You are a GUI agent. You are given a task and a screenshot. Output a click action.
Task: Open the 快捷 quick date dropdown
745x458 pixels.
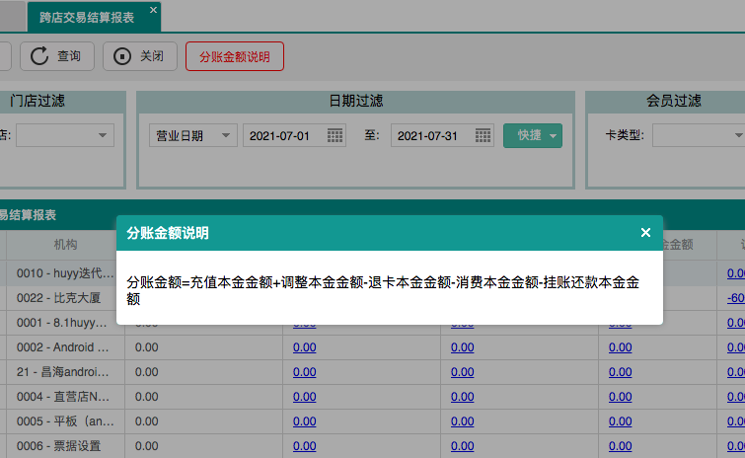pyautogui.click(x=533, y=135)
